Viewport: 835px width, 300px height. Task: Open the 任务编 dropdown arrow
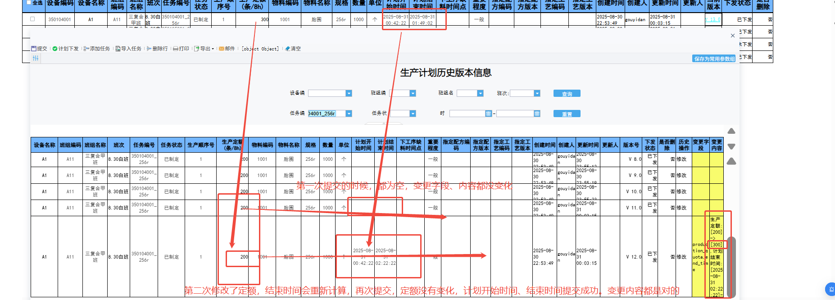pyautogui.click(x=349, y=114)
